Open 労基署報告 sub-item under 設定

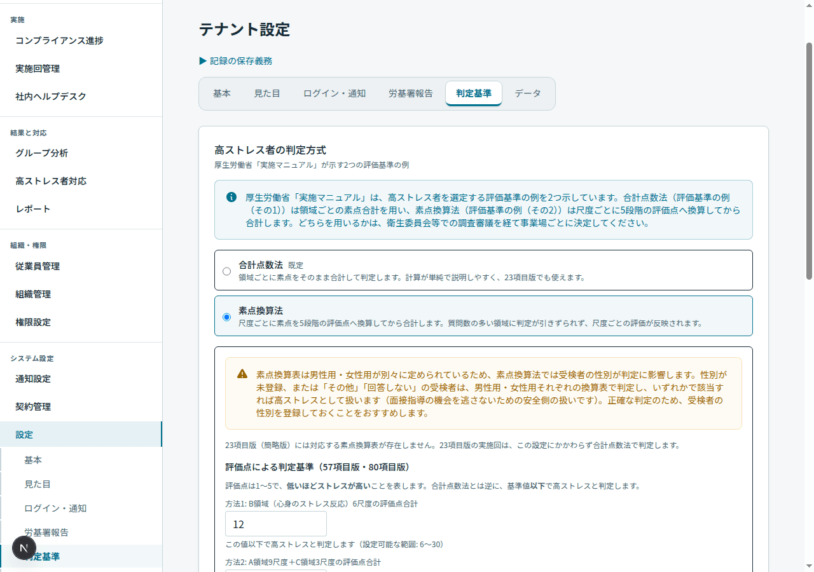coord(81,533)
